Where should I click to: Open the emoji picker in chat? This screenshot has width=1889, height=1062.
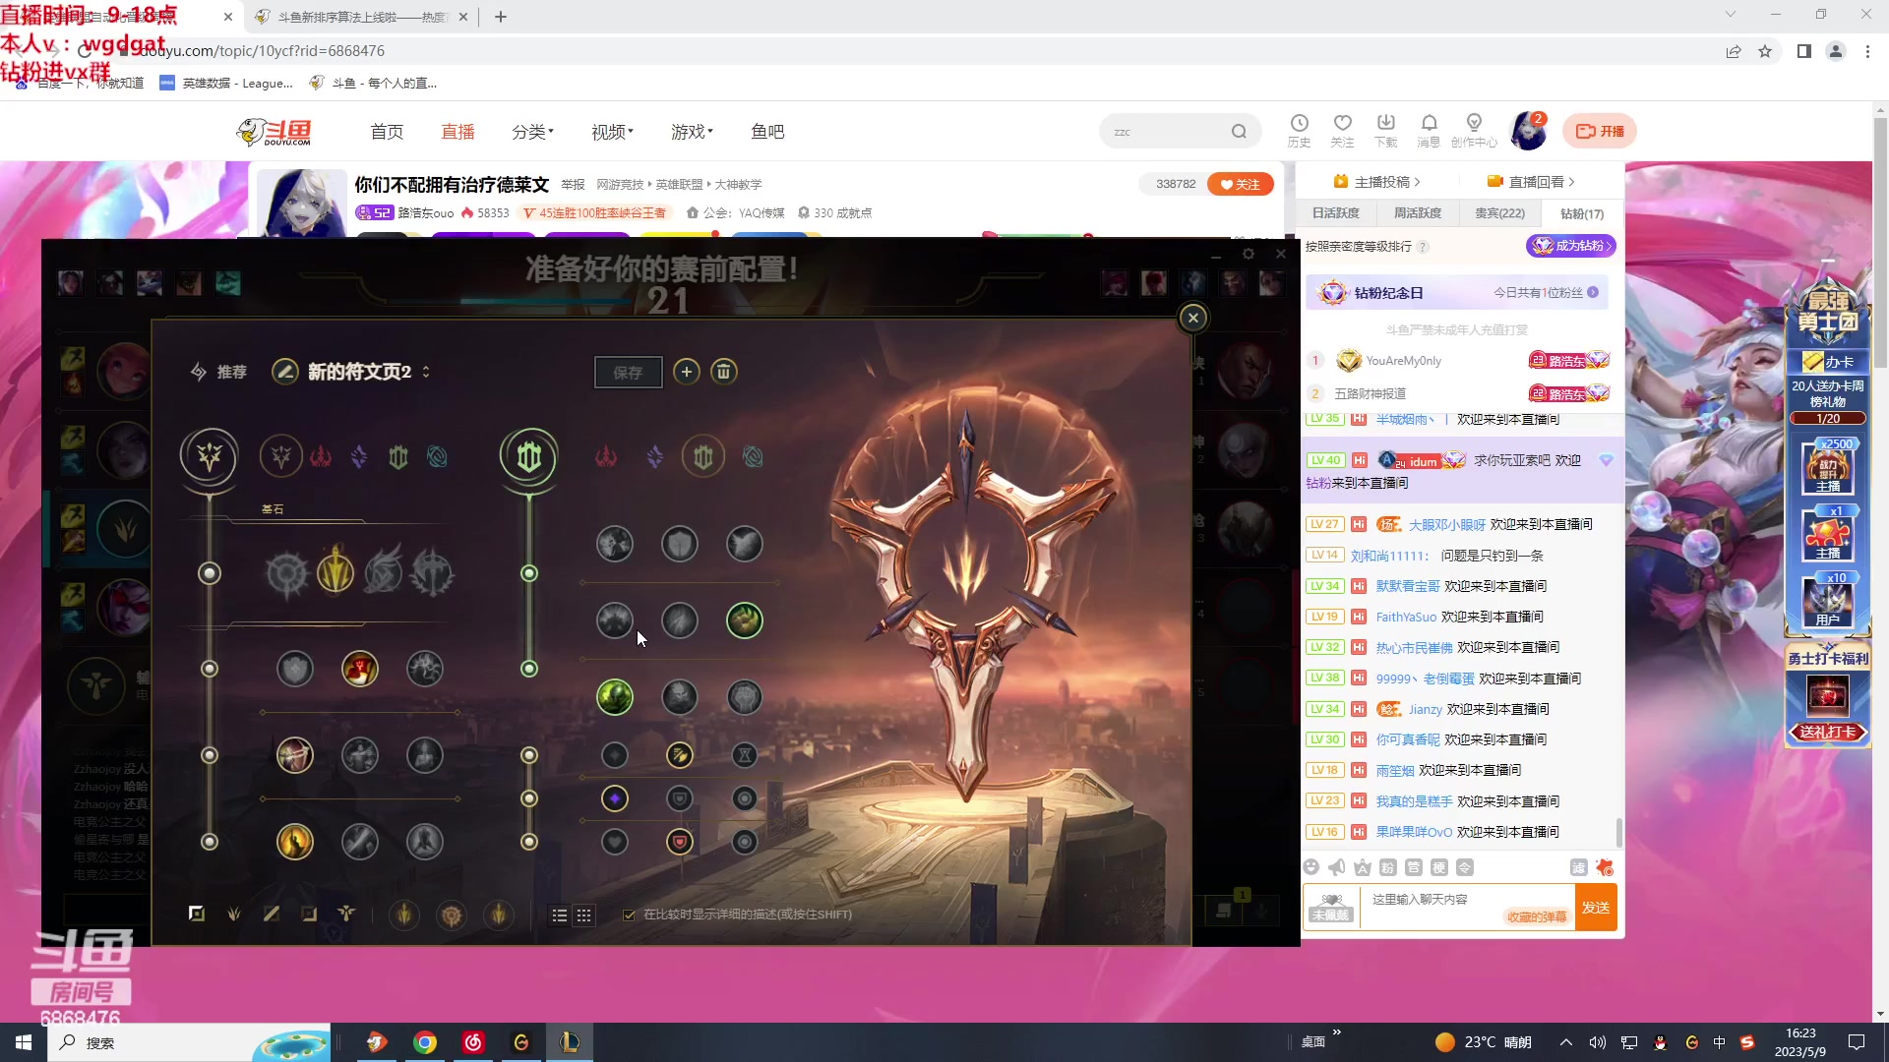click(1311, 867)
